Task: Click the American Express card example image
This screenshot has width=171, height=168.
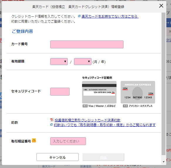Action: tap(138, 92)
